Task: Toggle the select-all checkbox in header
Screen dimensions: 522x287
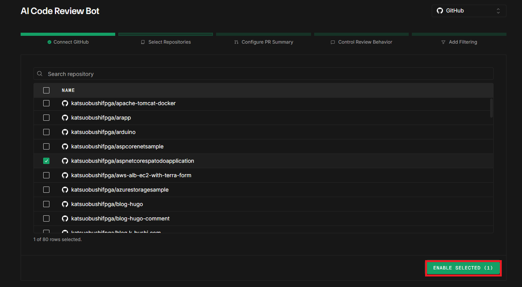Action: (46, 90)
